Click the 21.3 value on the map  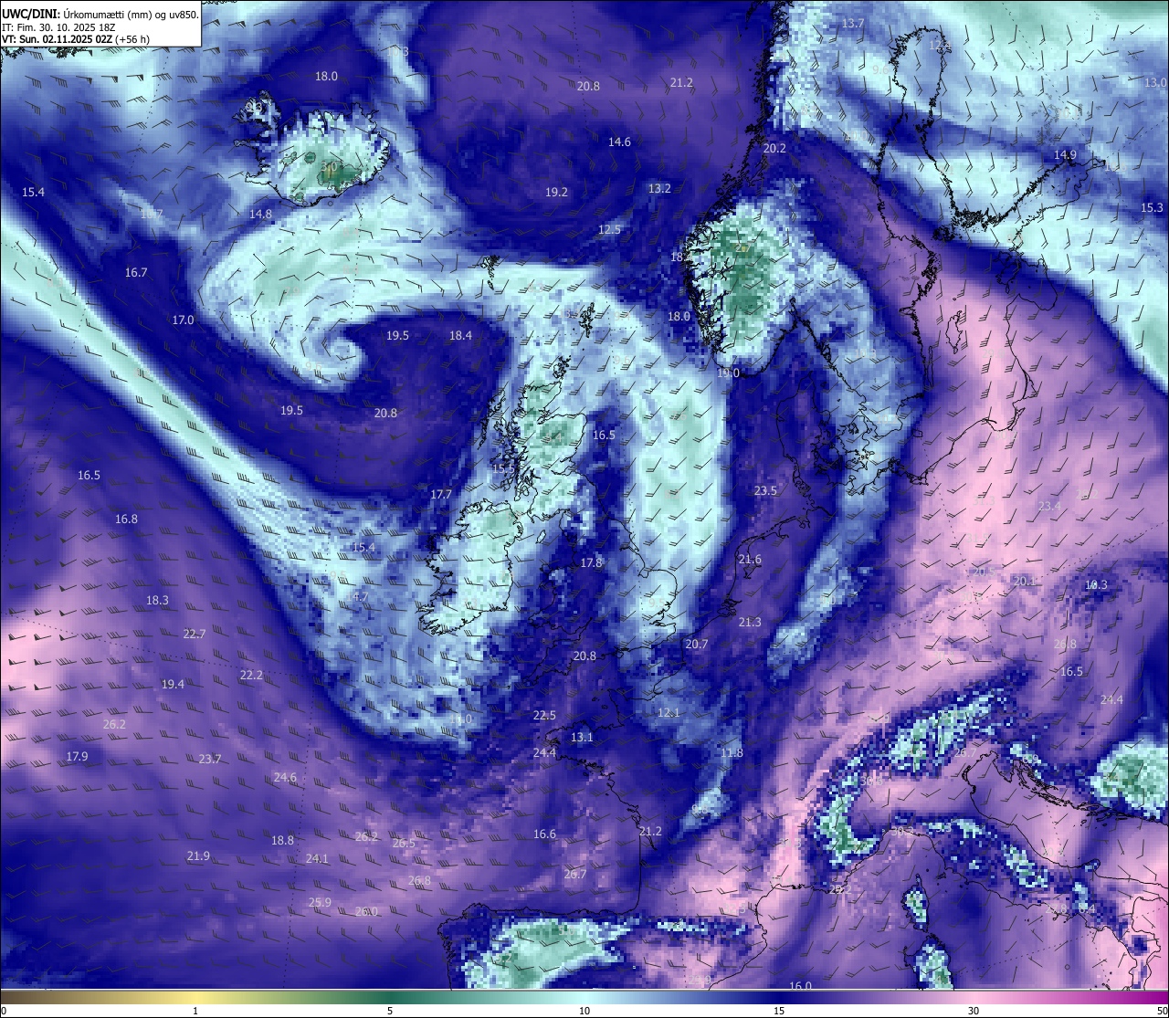tap(750, 622)
